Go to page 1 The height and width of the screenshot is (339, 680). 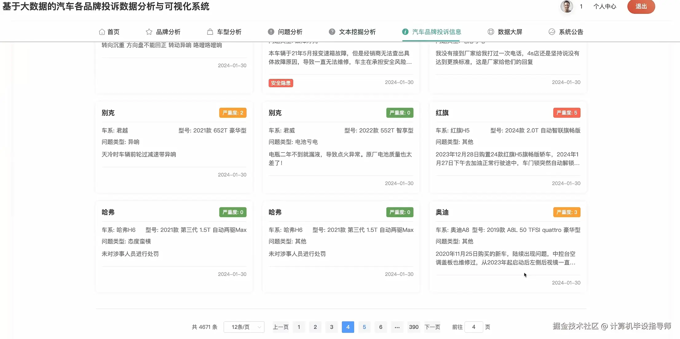(299, 327)
